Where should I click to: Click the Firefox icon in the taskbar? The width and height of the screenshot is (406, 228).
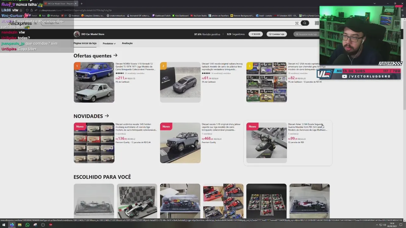(x=12, y=225)
